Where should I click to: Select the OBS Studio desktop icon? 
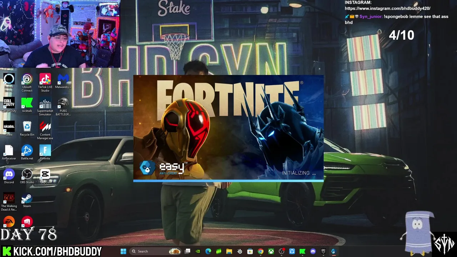(x=27, y=176)
